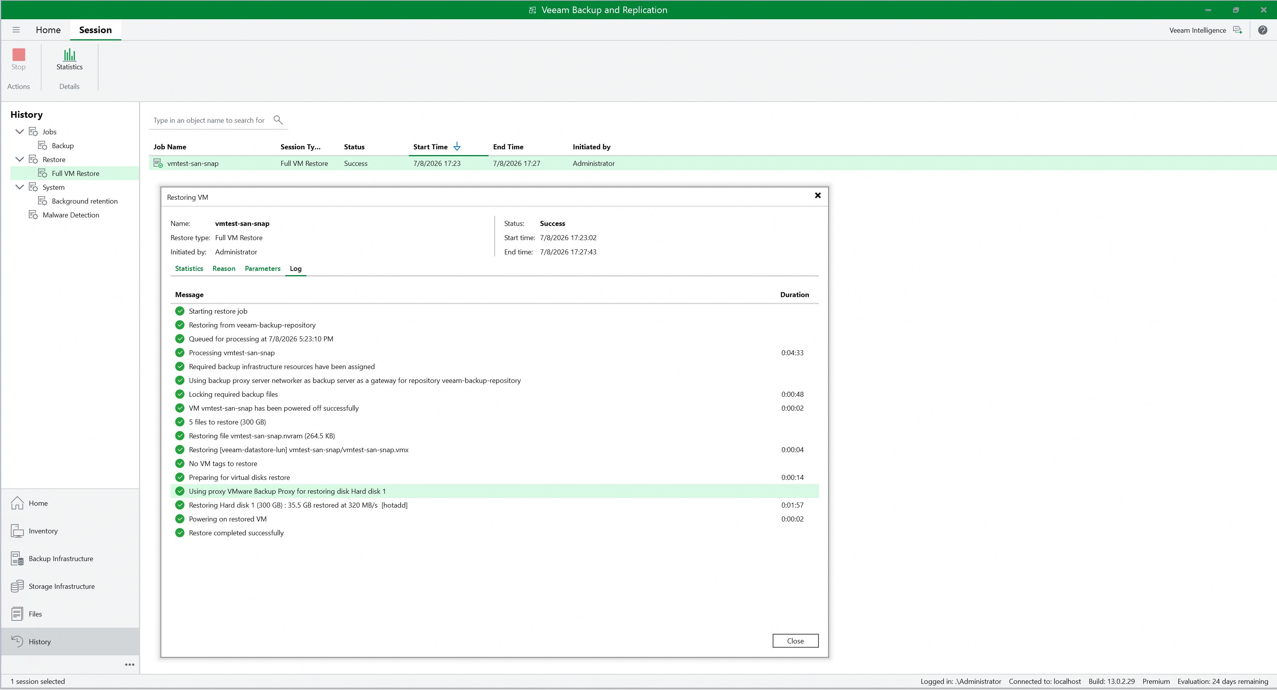This screenshot has width=1277, height=690.
Task: Open the Reason tab in dialog
Action: [x=224, y=269]
